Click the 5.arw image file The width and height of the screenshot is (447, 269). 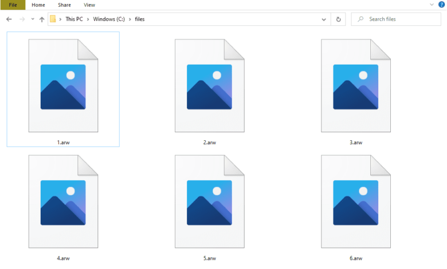click(x=209, y=201)
